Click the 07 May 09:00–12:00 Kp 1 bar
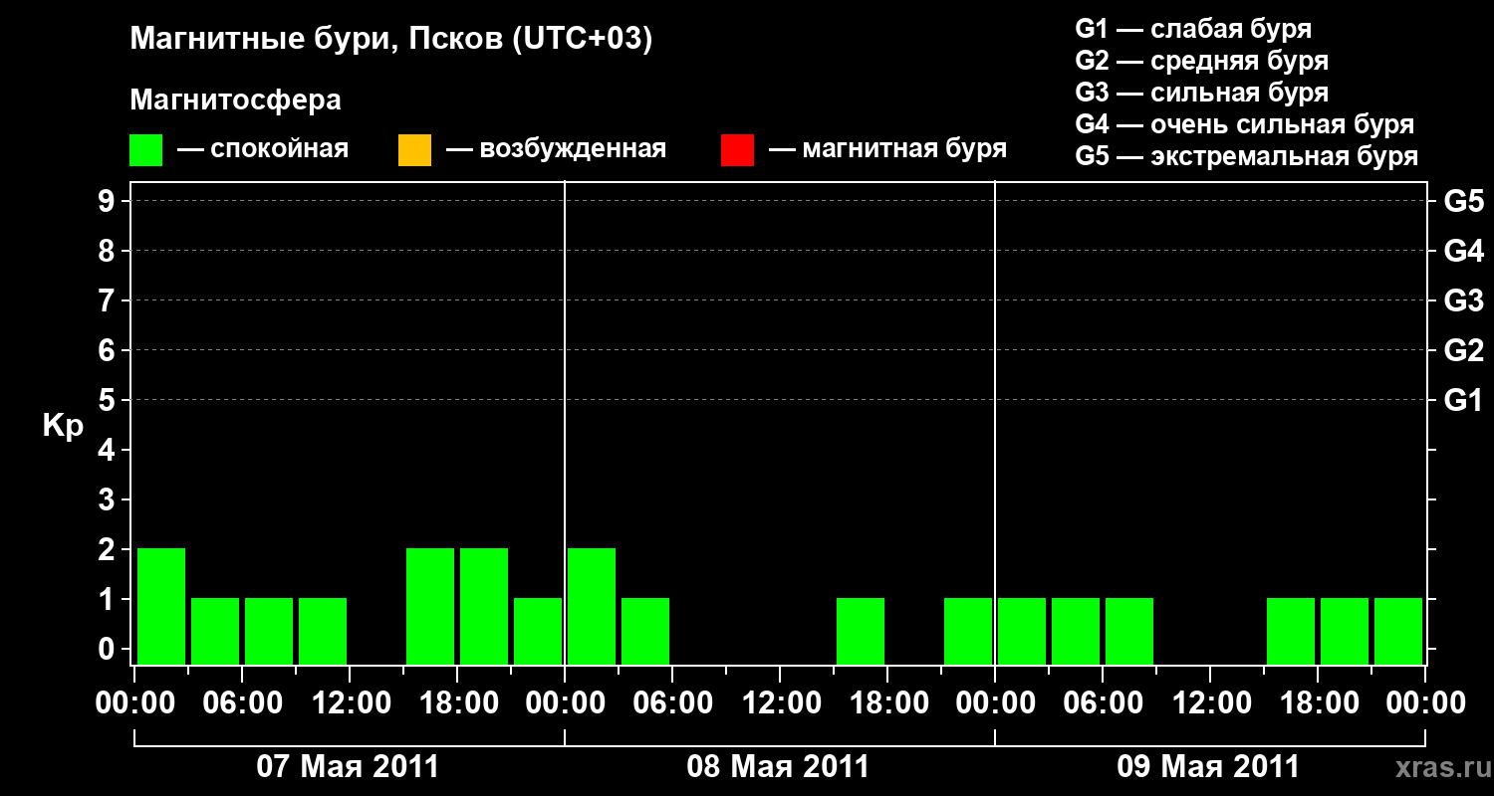1494x796 pixels. pos(323,631)
